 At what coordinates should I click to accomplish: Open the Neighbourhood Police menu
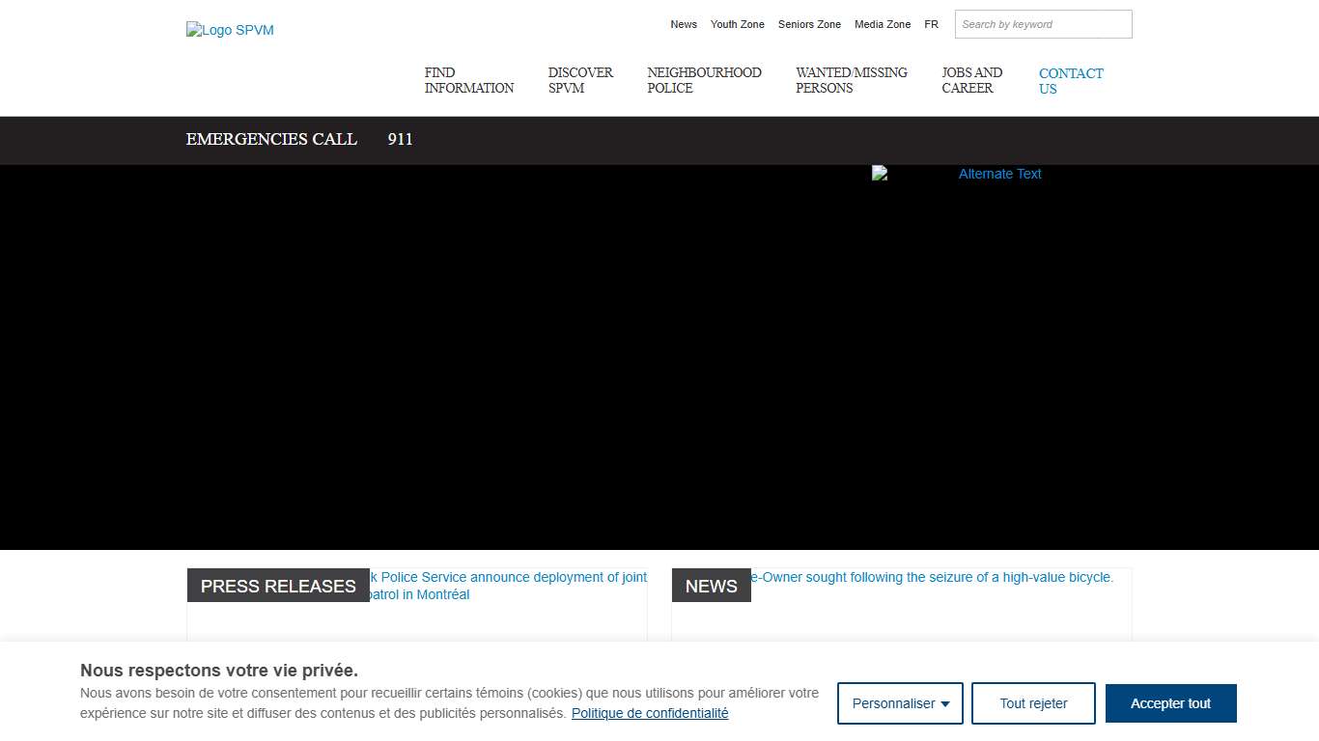pyautogui.click(x=704, y=80)
